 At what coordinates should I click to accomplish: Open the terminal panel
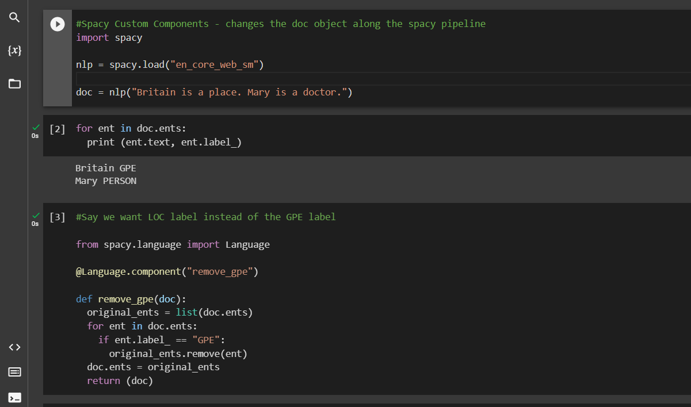[14, 397]
